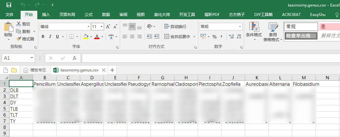The image size is (340, 137).
Task: Open the number format dropdown (常规)
Action: click(240, 27)
